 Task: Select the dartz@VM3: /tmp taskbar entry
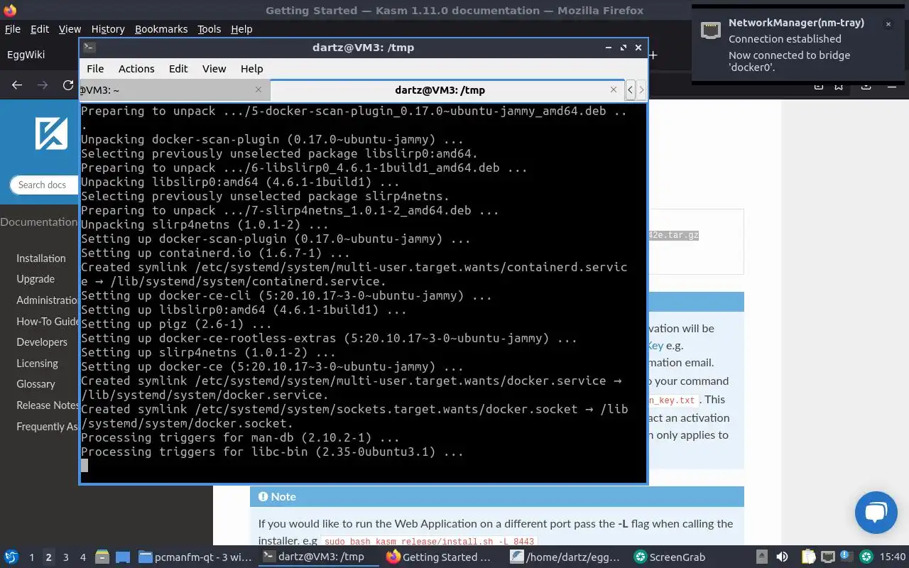[x=319, y=557]
